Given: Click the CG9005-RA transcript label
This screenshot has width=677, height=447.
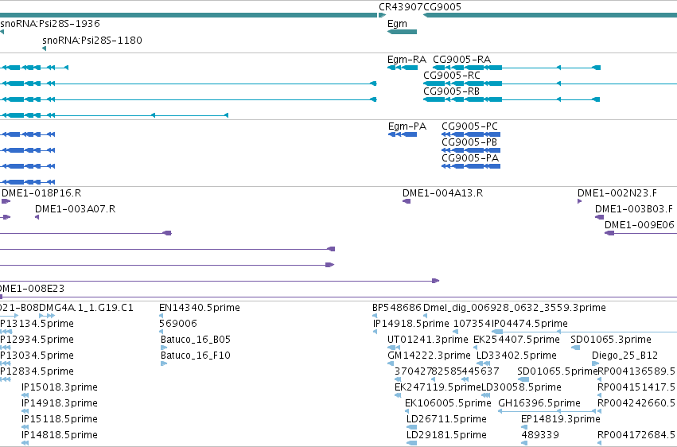Looking at the screenshot, I should 461,59.
